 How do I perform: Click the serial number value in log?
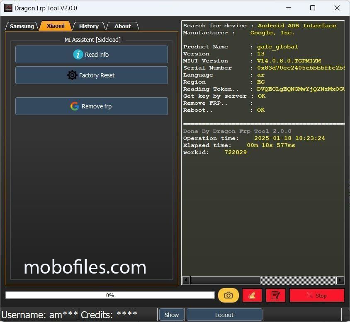point(301,68)
